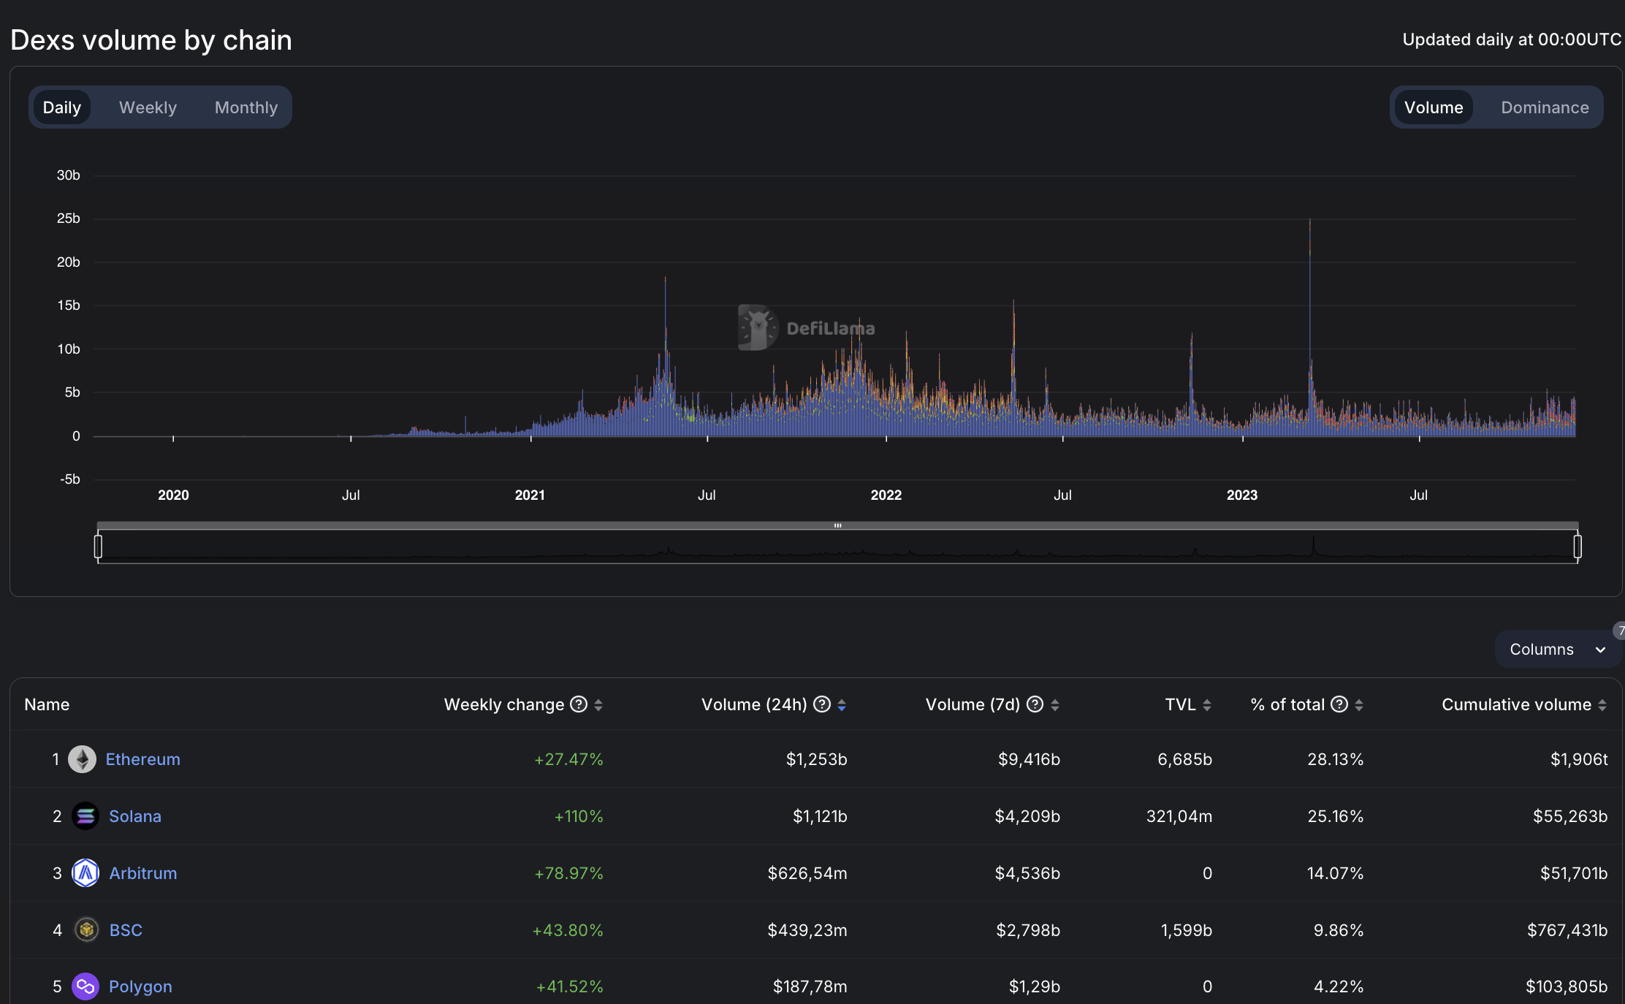Click BSC cumulative volume $767,431b
Image resolution: width=1625 pixels, height=1004 pixels.
click(x=1567, y=930)
